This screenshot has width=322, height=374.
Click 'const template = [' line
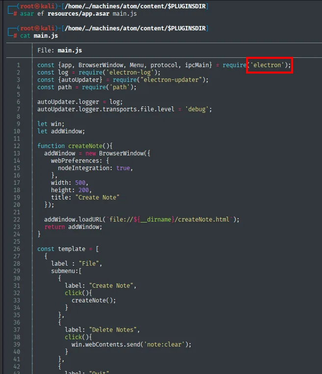coord(68,249)
